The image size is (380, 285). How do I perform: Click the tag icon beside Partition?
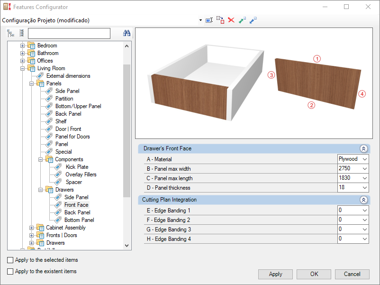(x=49, y=99)
